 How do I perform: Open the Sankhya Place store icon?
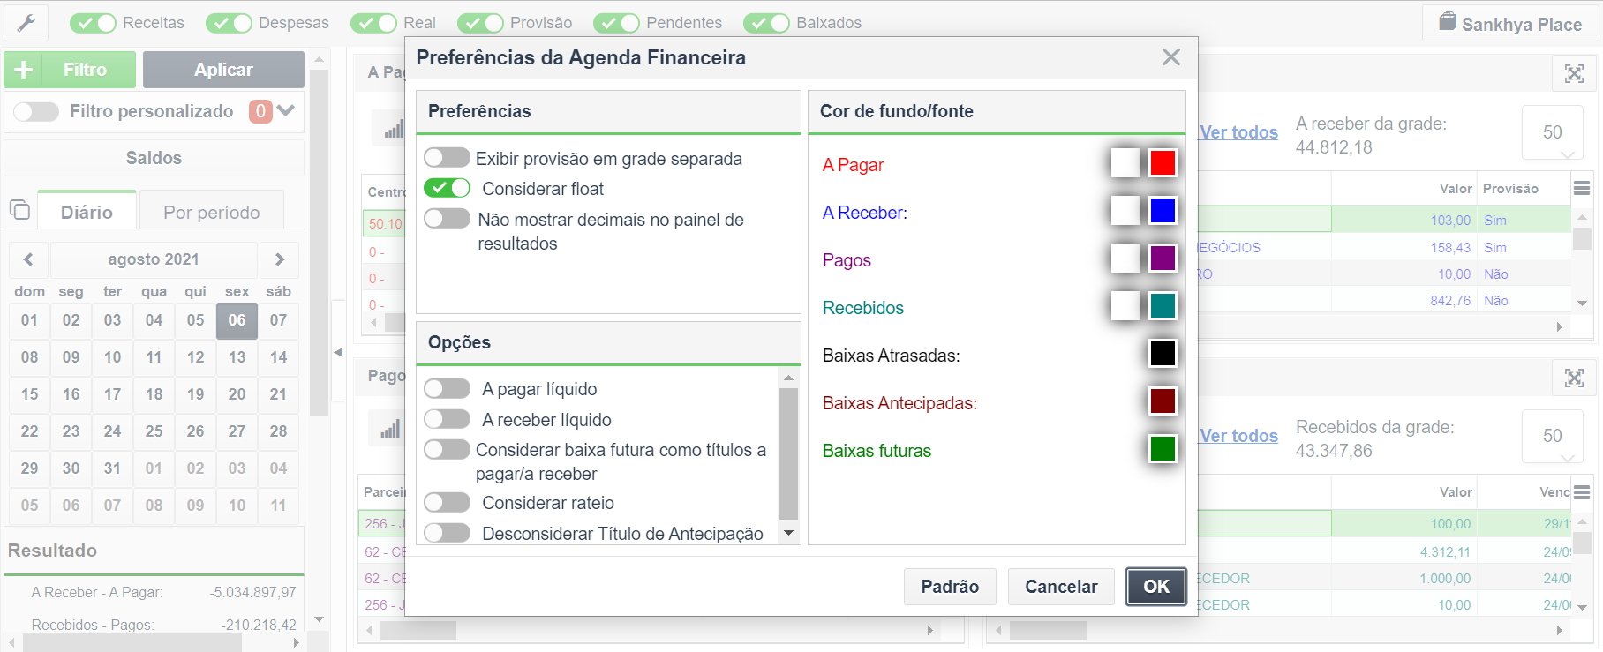pos(1448,23)
